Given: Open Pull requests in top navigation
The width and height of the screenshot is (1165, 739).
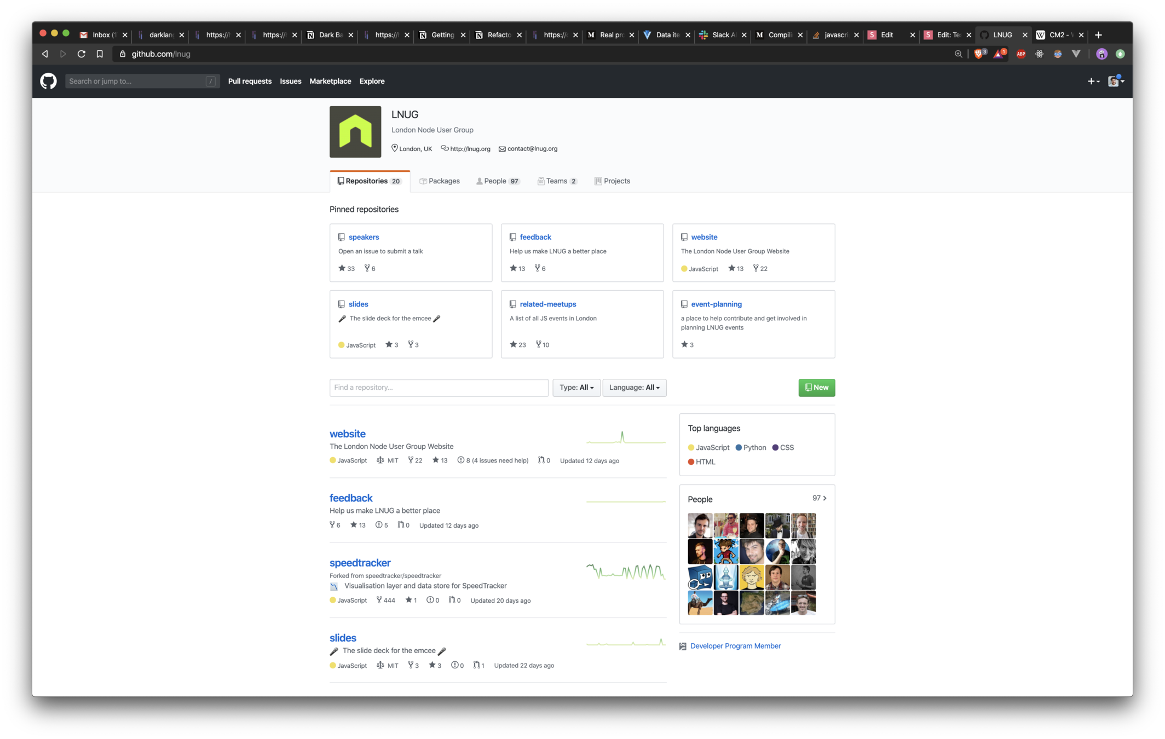Looking at the screenshot, I should point(250,81).
